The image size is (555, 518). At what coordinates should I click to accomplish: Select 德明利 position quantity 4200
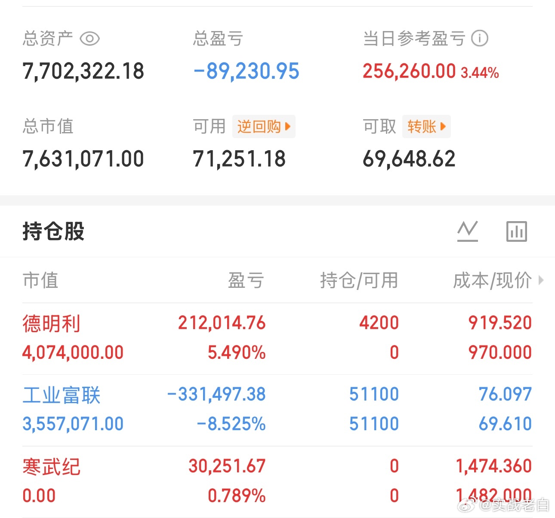click(379, 323)
